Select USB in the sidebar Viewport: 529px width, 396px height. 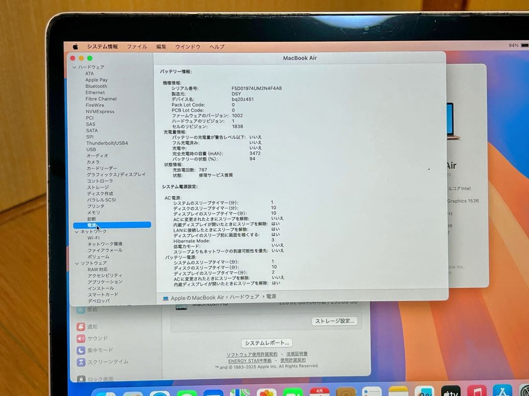(x=91, y=150)
